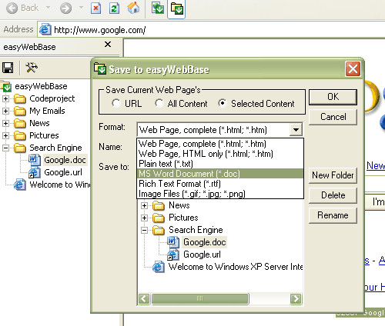The height and width of the screenshot is (326, 385).
Task: Expand the Codeproject folder in sidebar
Action: 5,98
